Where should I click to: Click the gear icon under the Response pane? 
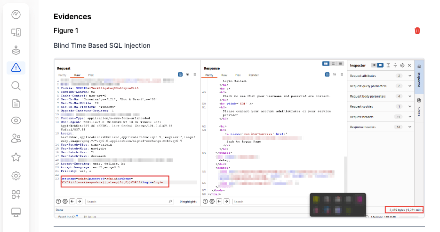click(x=212, y=201)
